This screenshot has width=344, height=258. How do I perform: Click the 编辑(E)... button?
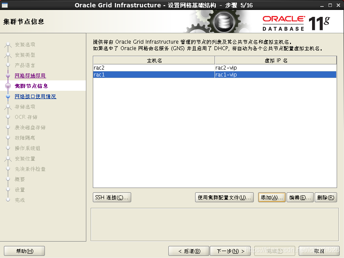[x=300, y=197]
